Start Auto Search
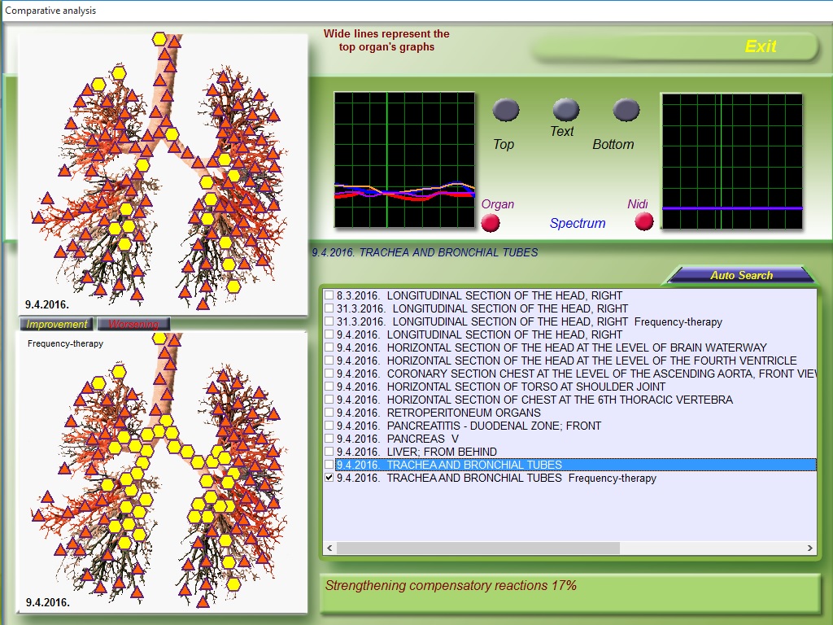Image resolution: width=833 pixels, height=625 pixels. [741, 275]
